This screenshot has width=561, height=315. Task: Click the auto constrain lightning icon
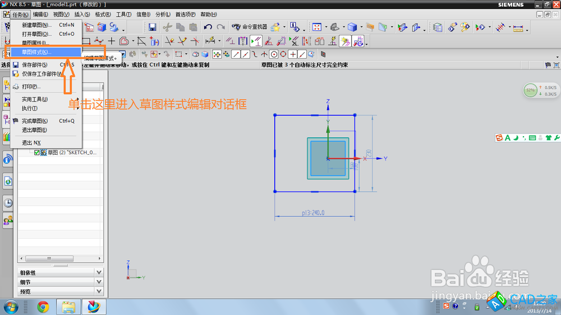[332, 41]
